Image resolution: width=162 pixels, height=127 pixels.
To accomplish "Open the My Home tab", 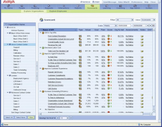I will [8, 7].
